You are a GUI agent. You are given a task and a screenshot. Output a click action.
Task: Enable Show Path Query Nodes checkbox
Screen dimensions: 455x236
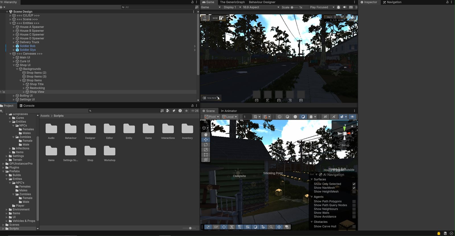[x=354, y=205]
